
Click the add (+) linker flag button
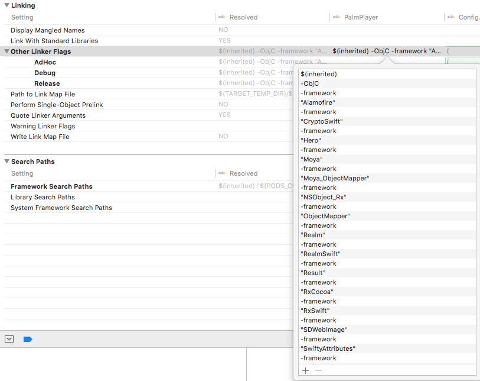[305, 370]
